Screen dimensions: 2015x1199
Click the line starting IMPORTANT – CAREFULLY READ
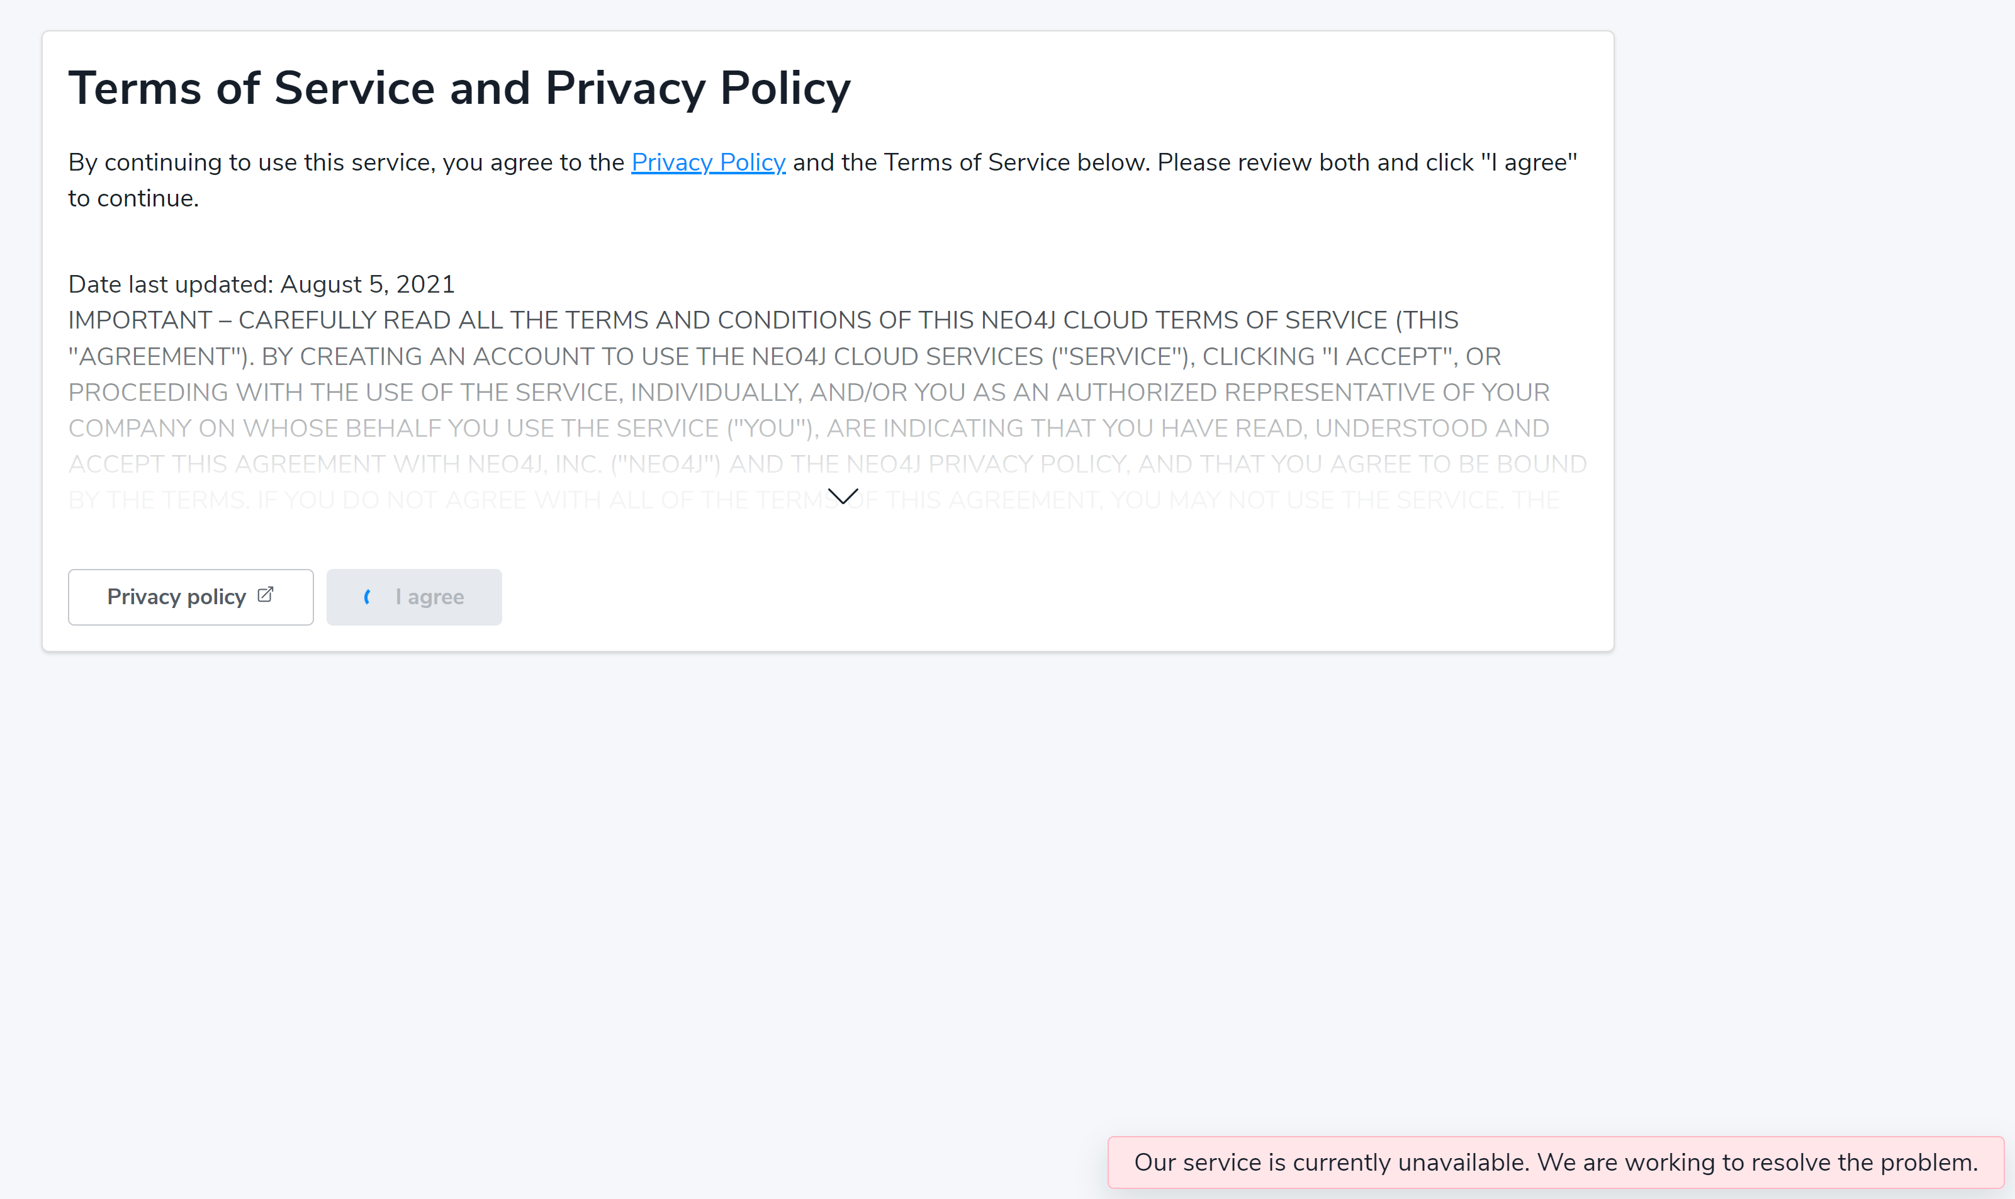point(762,320)
